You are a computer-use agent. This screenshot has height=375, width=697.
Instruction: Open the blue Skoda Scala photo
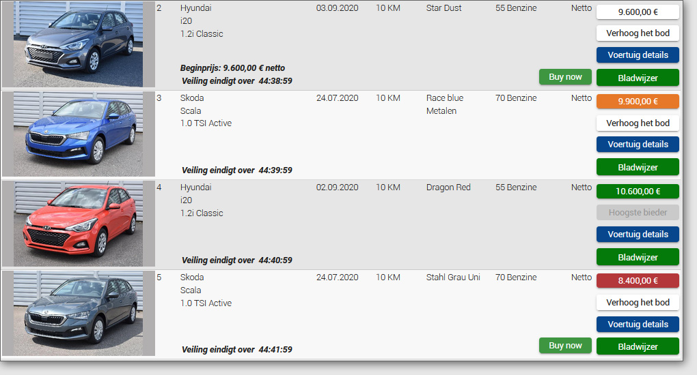(x=78, y=134)
